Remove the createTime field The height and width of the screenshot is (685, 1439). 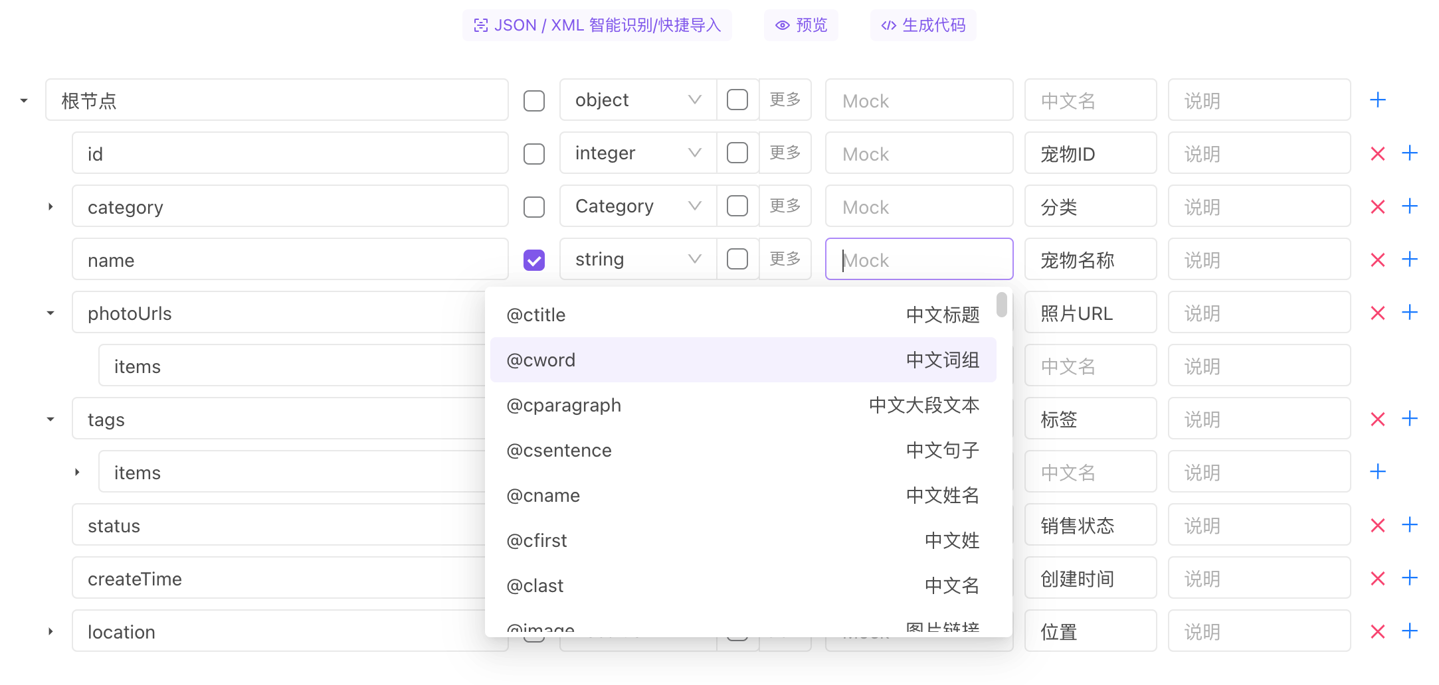[1377, 577]
